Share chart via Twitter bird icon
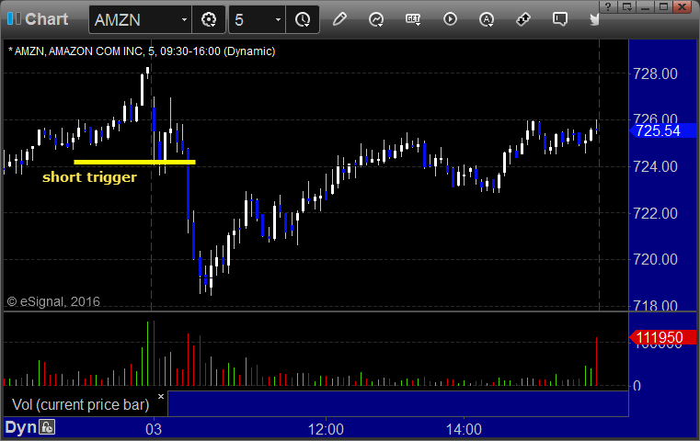Image resolution: width=700 pixels, height=441 pixels. coord(594,19)
